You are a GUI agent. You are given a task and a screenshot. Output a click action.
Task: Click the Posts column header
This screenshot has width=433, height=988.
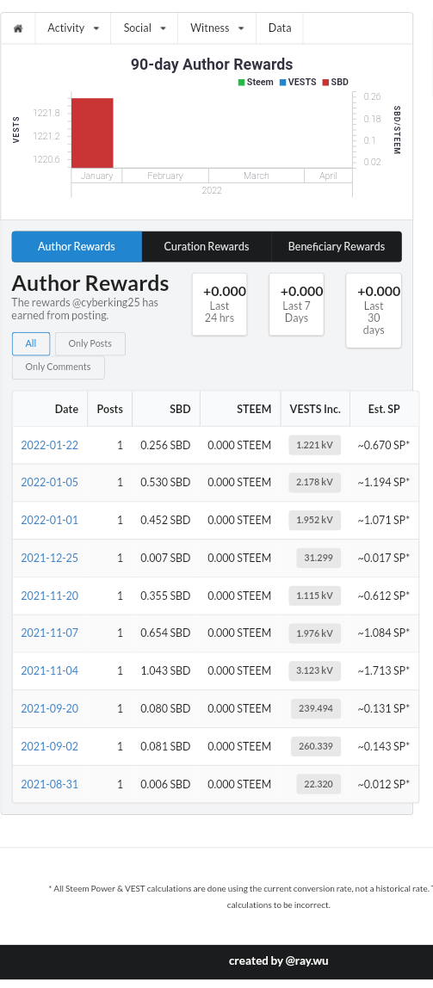coord(109,409)
